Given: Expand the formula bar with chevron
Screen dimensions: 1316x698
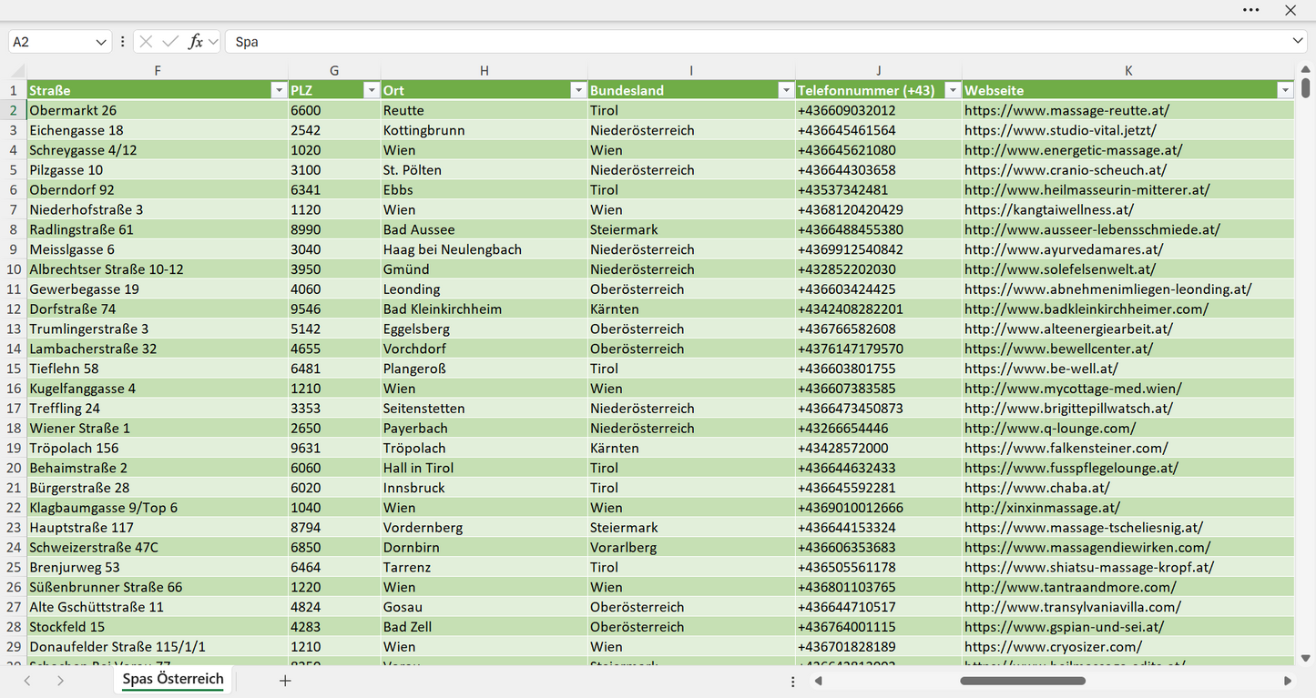Looking at the screenshot, I should tap(1298, 42).
